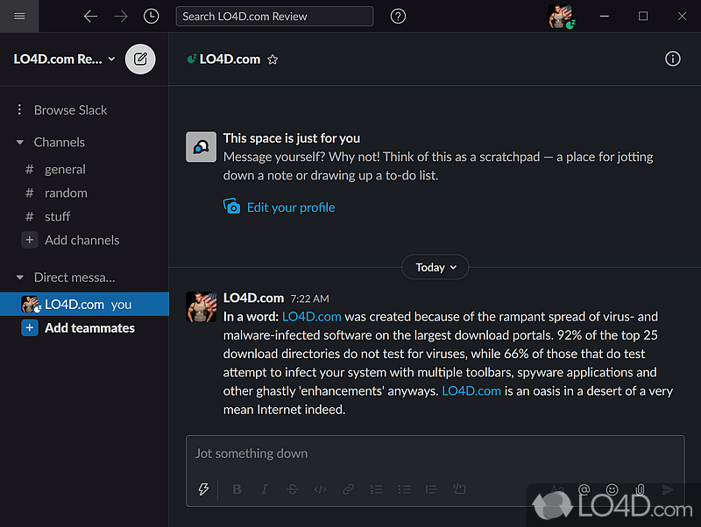The image size is (701, 527).
Task: Open user avatar in title bar
Action: (561, 17)
